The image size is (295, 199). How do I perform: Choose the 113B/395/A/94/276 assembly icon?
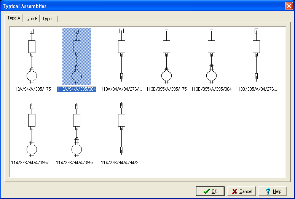(x=256, y=56)
